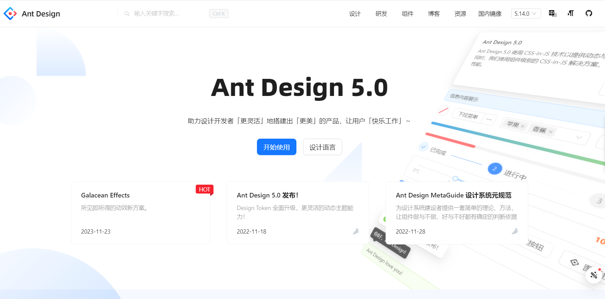Switch language with the translate icon
This screenshot has height=299, width=605.
552,13
